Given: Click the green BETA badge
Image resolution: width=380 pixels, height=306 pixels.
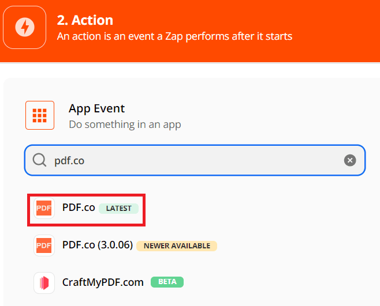Looking at the screenshot, I should pos(167,282).
